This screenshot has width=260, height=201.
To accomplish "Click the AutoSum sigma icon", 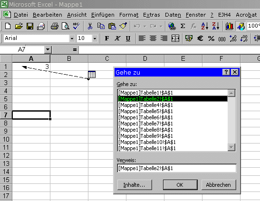I will [183, 26].
